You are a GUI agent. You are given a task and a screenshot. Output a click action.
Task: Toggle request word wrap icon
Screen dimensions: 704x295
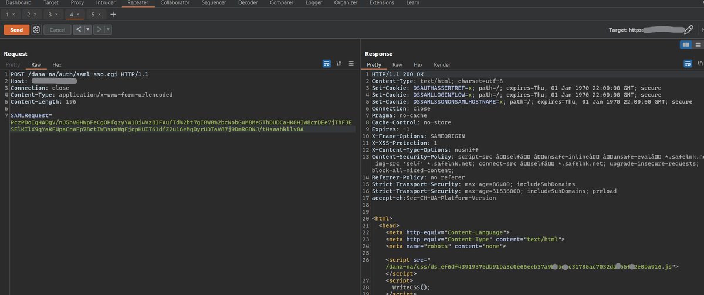(327, 64)
